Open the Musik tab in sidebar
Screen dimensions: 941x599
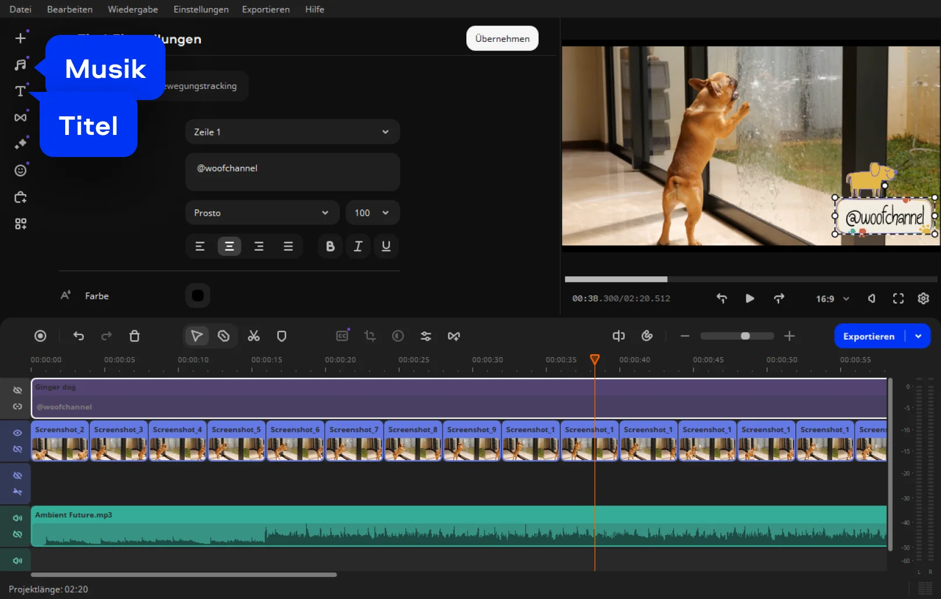pos(20,65)
